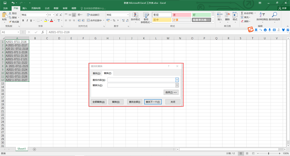Image resolution: width=290 pixels, height=156 pixels.
Task: Open the font size dropdown
Action: click(54, 15)
